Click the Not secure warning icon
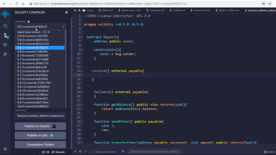Image resolution: width=276 pixels, height=155 pixels. (31, 4)
